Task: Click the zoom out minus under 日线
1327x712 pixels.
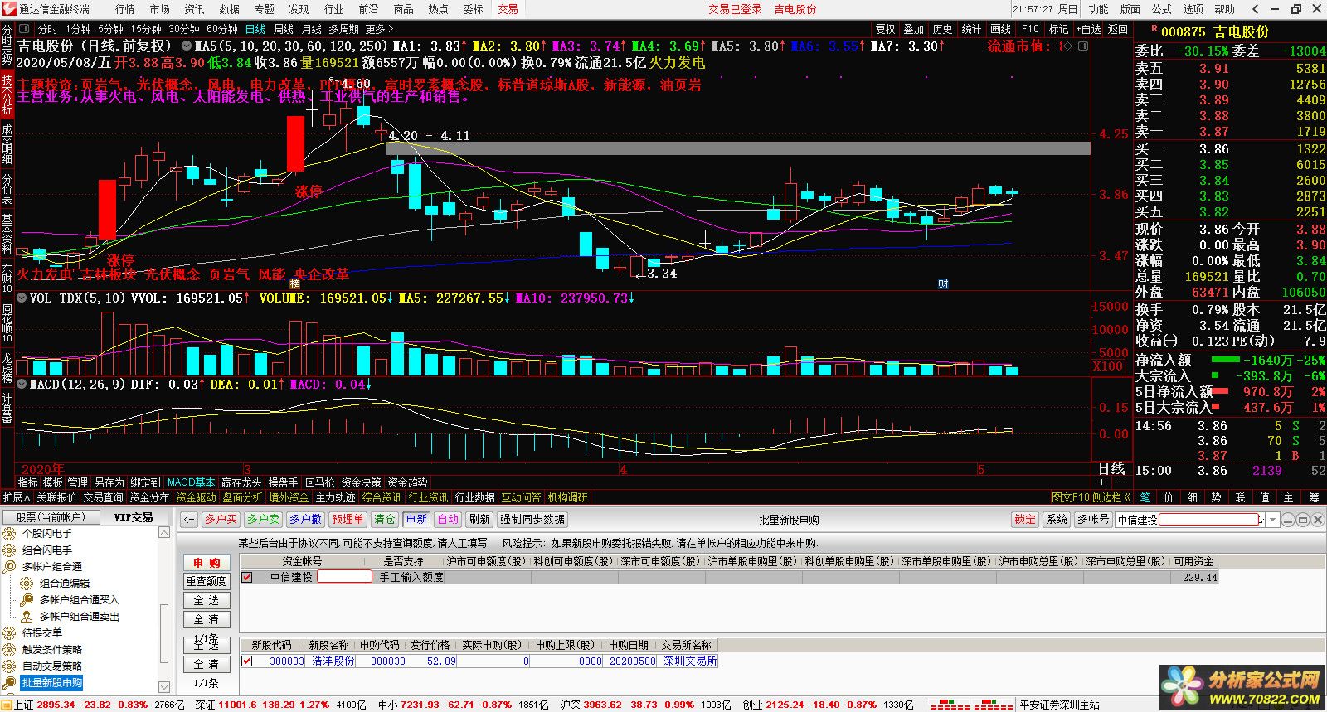Action: point(1121,482)
